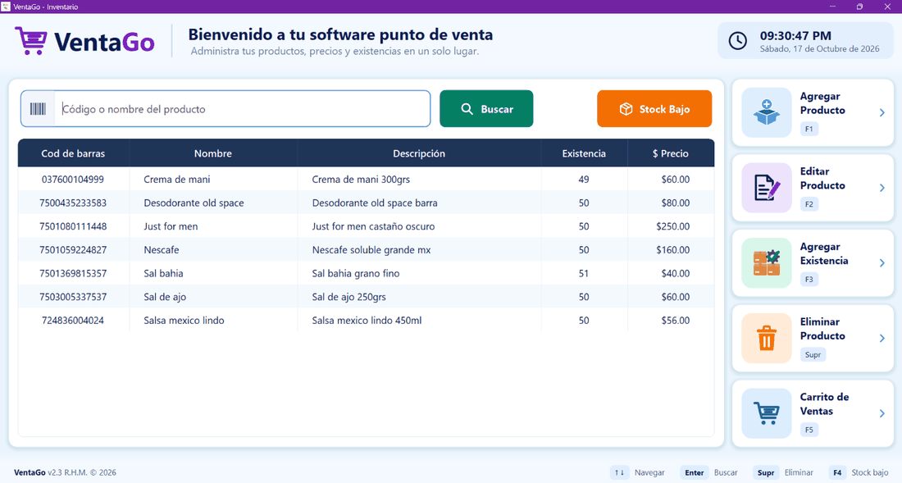Image resolution: width=902 pixels, height=483 pixels.
Task: Open Carrito de Ventas via its chevron arrow
Action: pyautogui.click(x=881, y=413)
